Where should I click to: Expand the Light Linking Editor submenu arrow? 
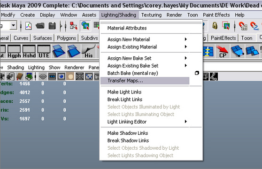coord(185,122)
